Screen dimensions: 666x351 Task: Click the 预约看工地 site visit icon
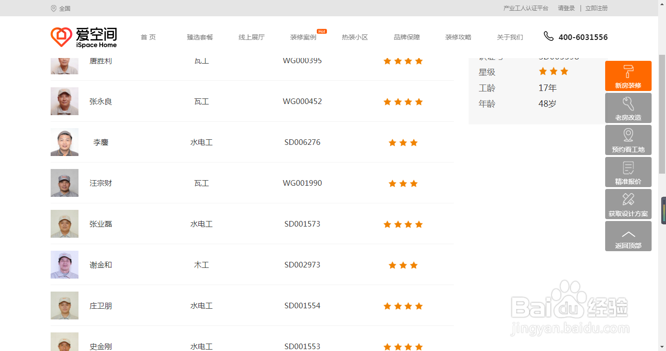coord(628,140)
